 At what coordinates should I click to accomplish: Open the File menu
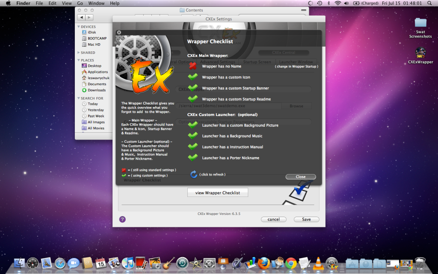39,3
